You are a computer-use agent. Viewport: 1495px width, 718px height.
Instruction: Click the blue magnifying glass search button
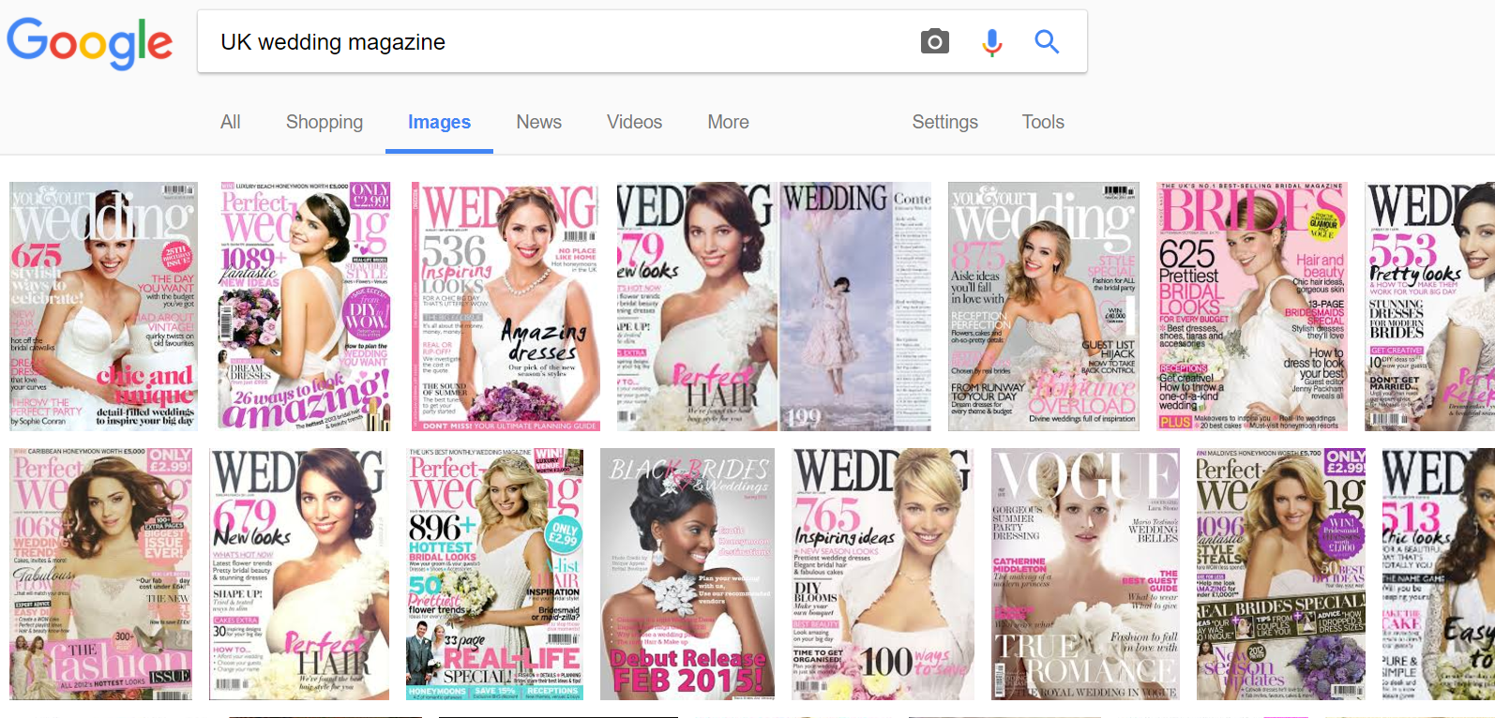(x=1047, y=42)
